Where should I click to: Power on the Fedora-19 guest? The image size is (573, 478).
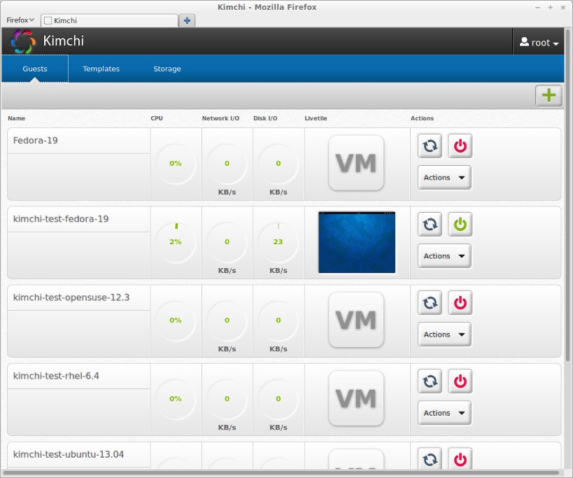pyautogui.click(x=460, y=146)
